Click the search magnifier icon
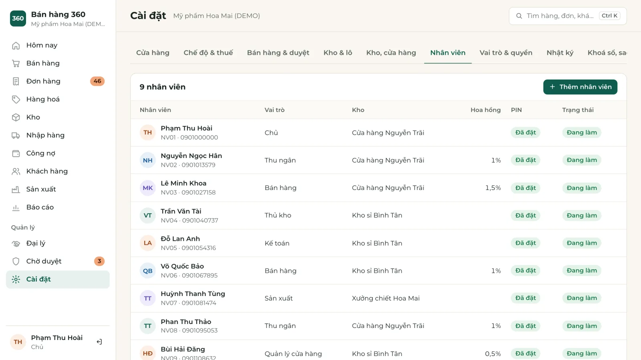 519,16
